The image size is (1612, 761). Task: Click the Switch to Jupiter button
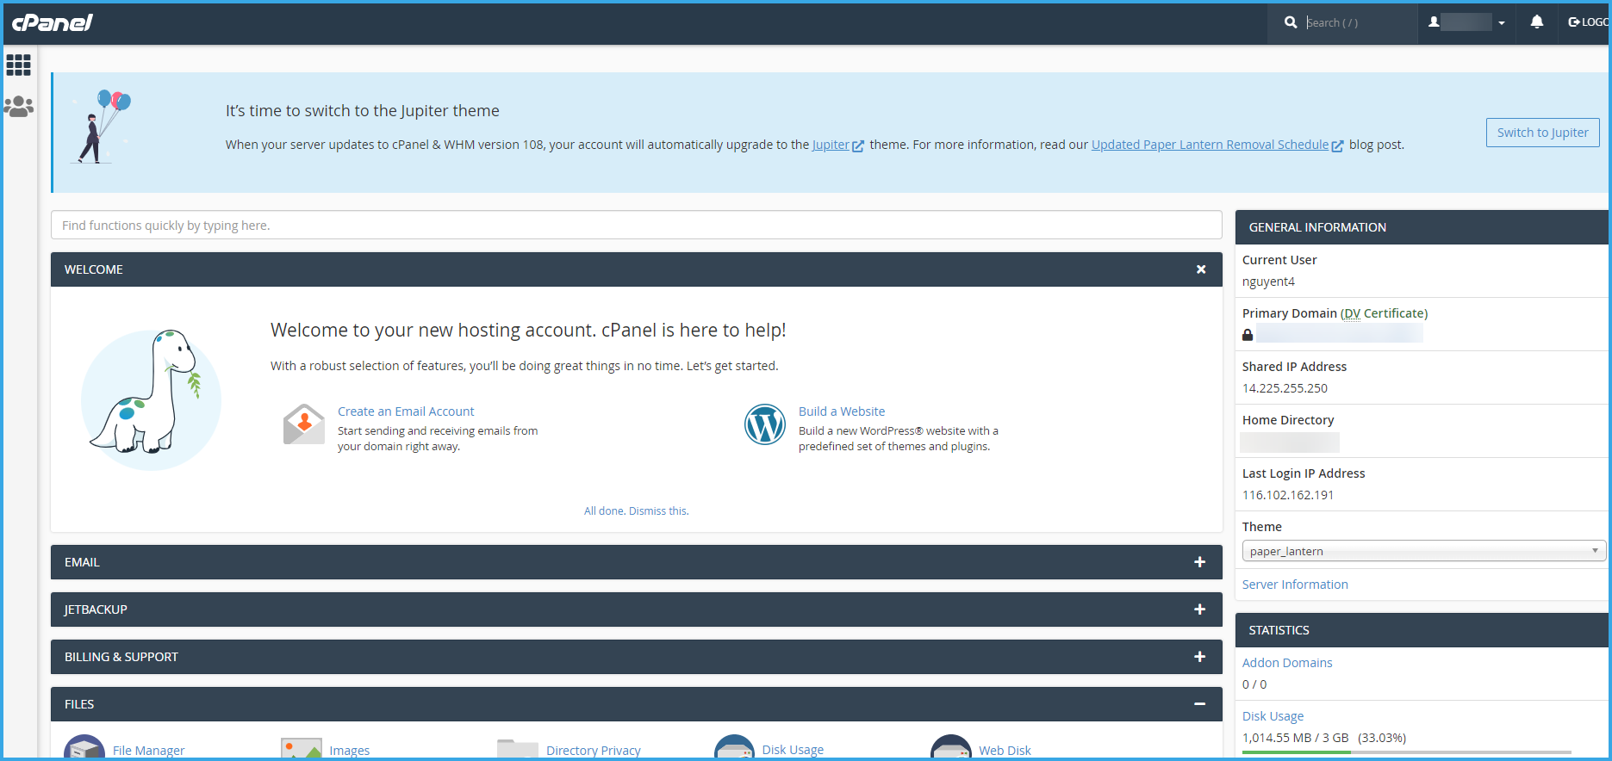(x=1542, y=133)
